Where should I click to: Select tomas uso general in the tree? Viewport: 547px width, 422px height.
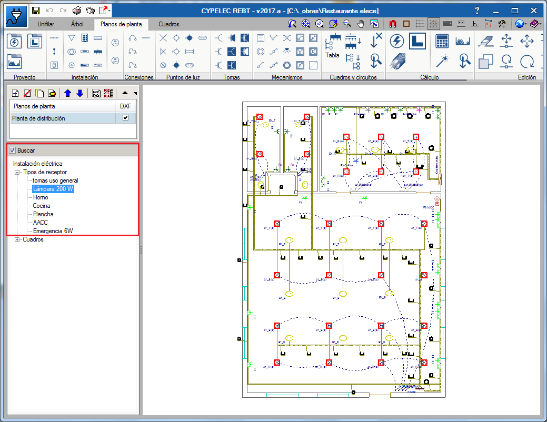[x=55, y=180]
